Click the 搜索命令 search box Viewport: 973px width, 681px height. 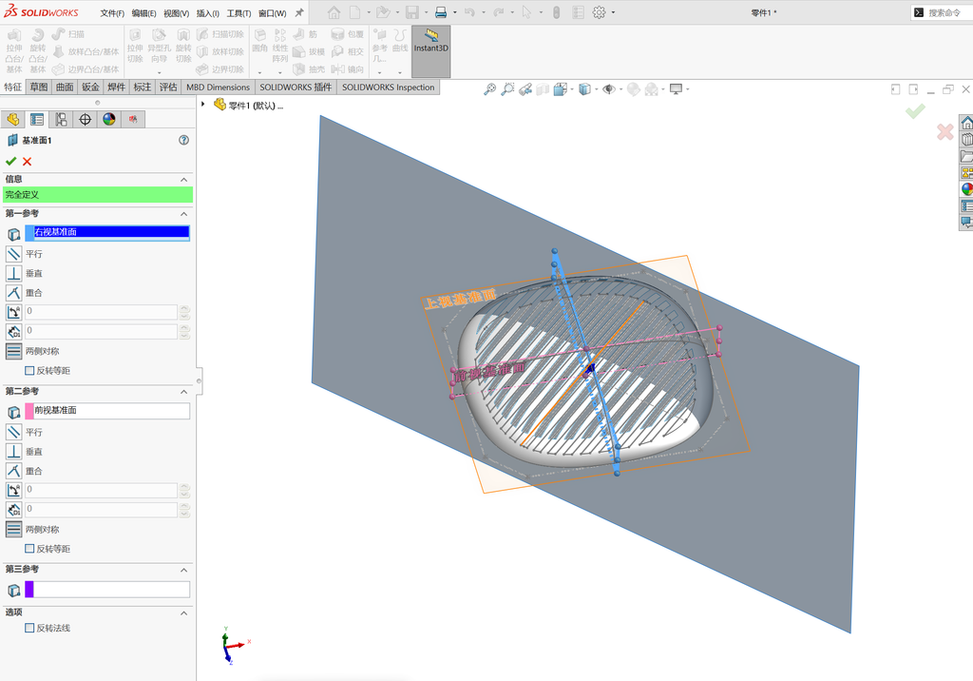[942, 12]
